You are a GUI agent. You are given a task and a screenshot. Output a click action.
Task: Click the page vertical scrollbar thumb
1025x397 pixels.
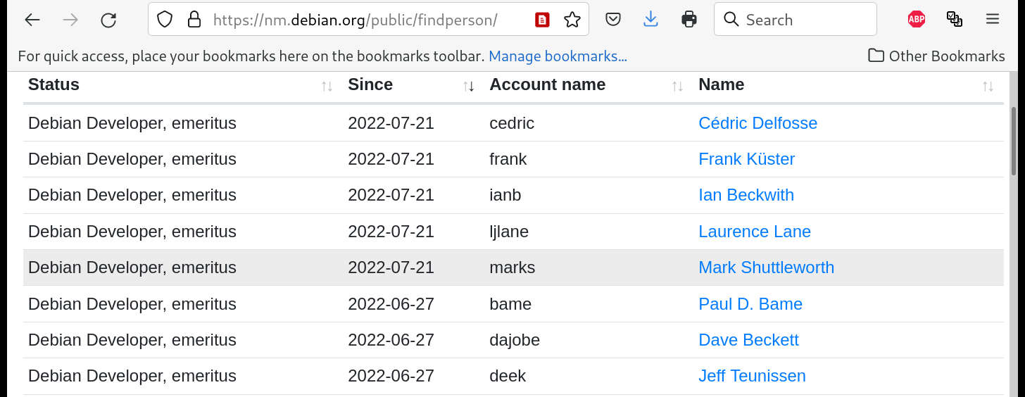[1014, 141]
